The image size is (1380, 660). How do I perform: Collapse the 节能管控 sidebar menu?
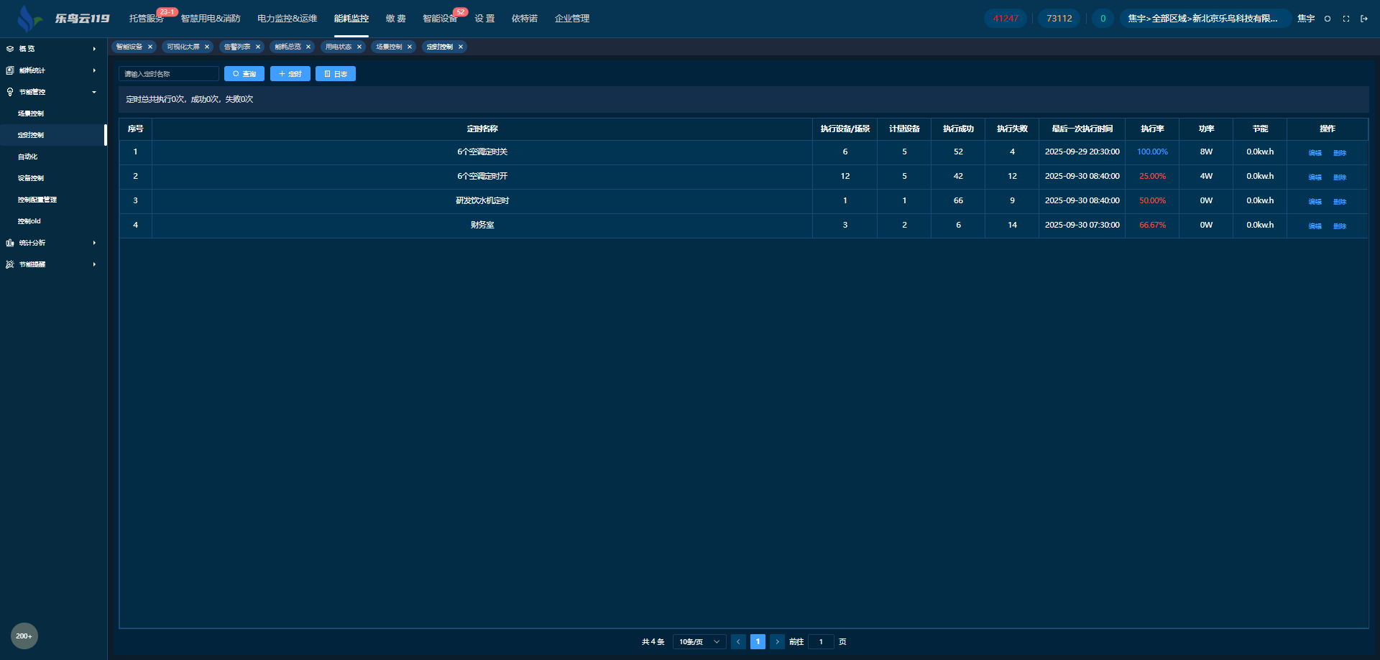point(50,92)
